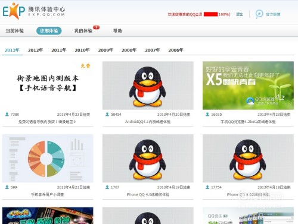Click the participant icon beside 7380
The height and width of the screenshot is (224, 298).
click(7, 114)
